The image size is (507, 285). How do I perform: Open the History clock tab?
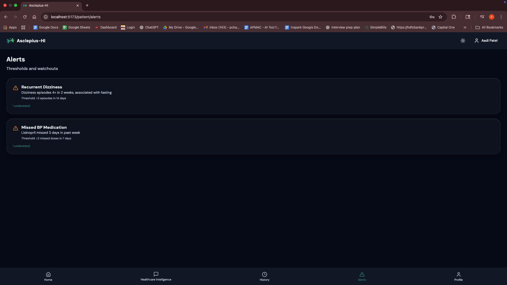pyautogui.click(x=264, y=276)
